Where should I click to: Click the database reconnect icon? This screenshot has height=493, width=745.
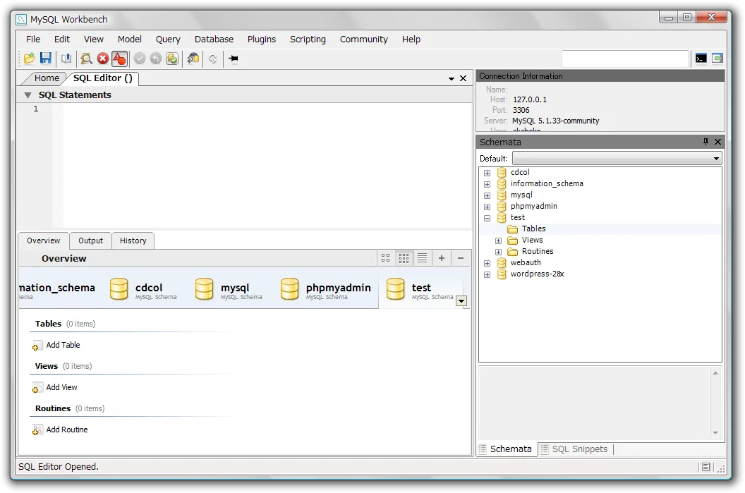pyautogui.click(x=193, y=59)
